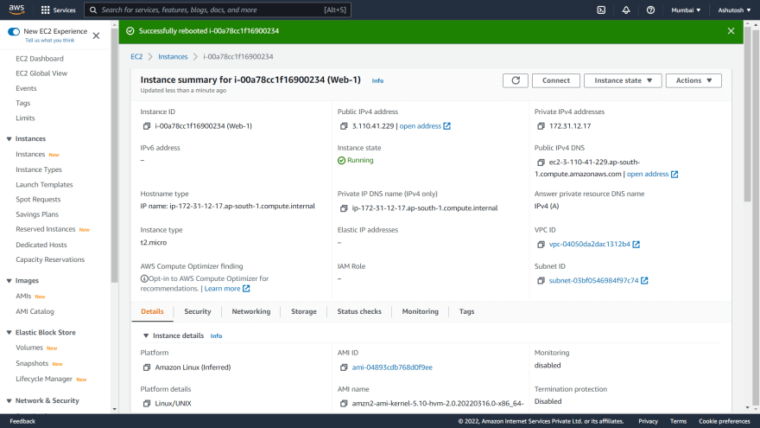Open Spot Requests in sidebar
Screen dimensions: 760x428
coord(38,200)
